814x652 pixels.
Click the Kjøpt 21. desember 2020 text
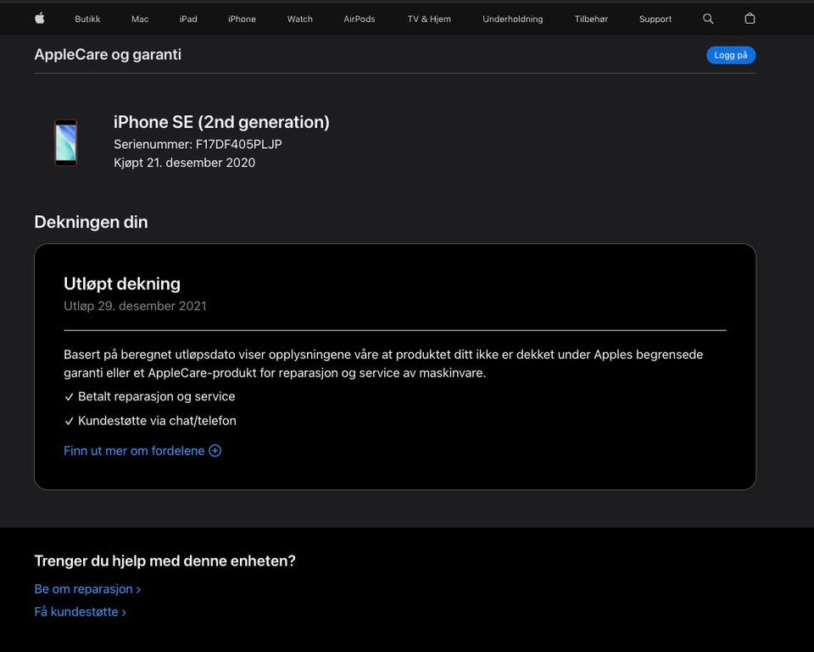[x=184, y=163]
